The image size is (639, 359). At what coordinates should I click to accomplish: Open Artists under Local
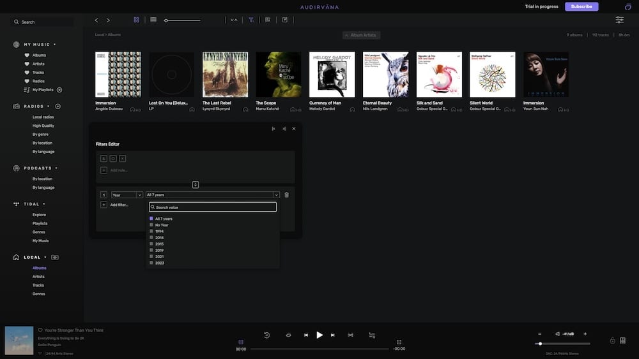pyautogui.click(x=38, y=277)
